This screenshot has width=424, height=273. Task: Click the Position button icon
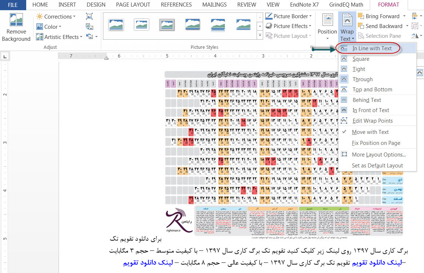pos(327,21)
